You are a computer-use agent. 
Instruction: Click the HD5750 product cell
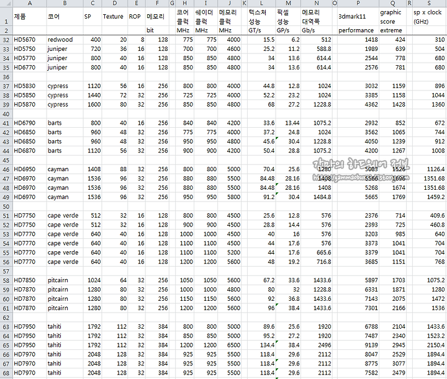(30, 49)
